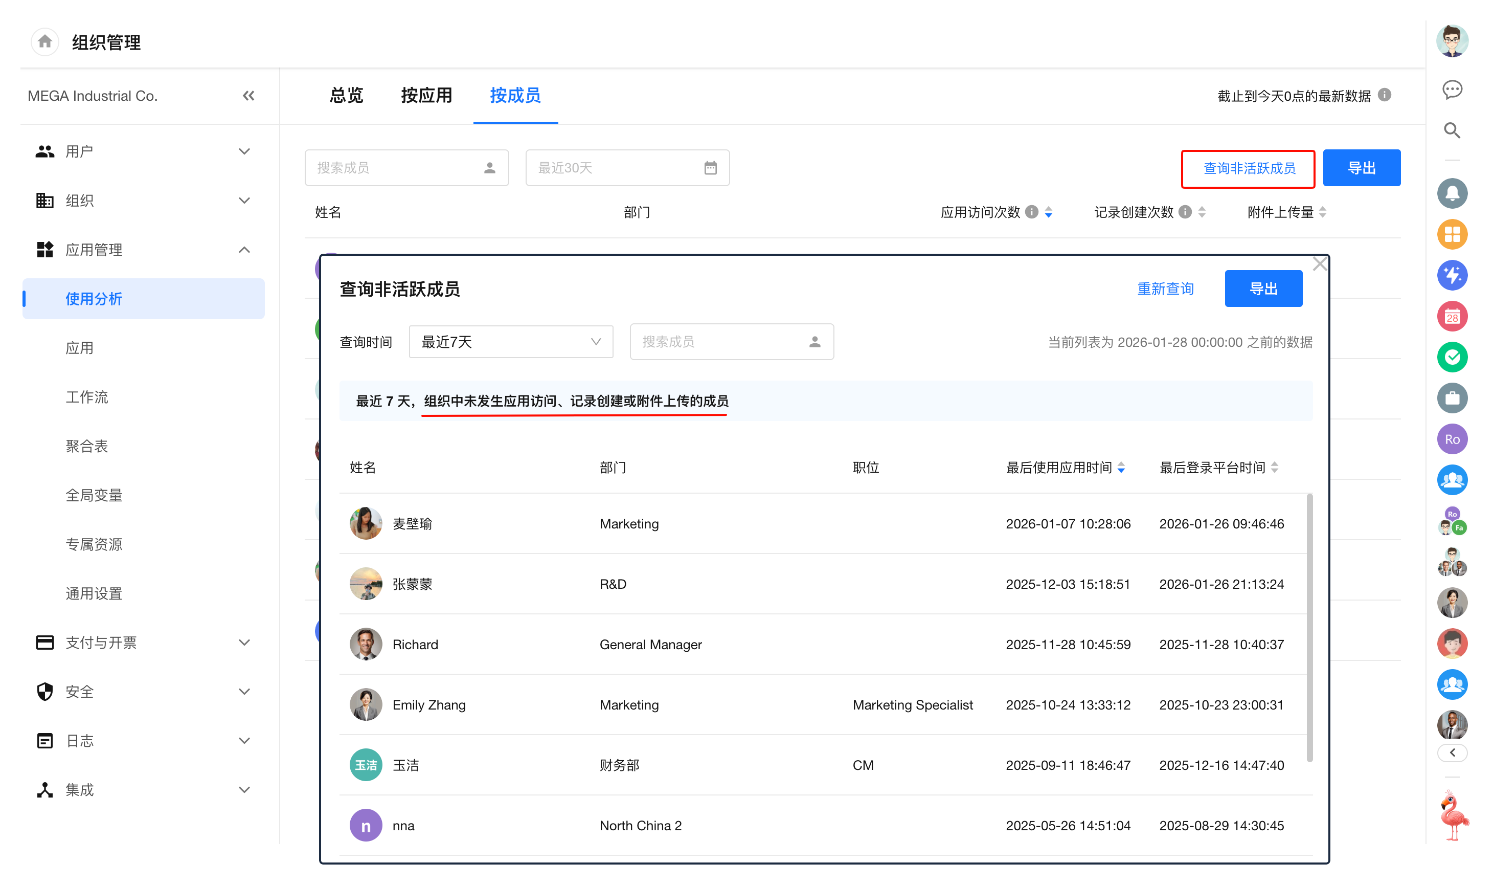Click the info icon beside 应用访问次数
Screen dimensions: 1494x885
(x=1032, y=212)
